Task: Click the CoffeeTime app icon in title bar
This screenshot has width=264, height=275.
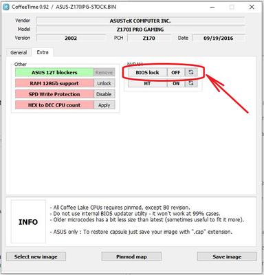Action: pos(6,7)
